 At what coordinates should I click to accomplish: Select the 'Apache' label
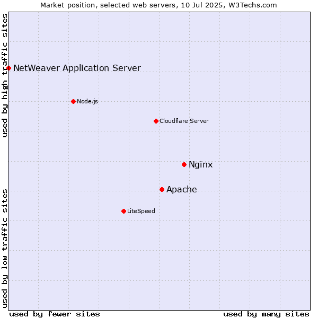[x=181, y=189]
